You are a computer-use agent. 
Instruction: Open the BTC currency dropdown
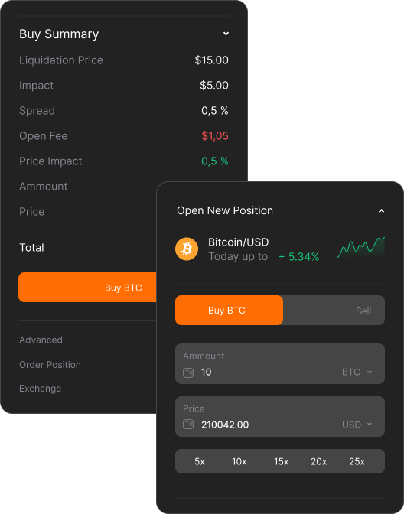pos(357,372)
